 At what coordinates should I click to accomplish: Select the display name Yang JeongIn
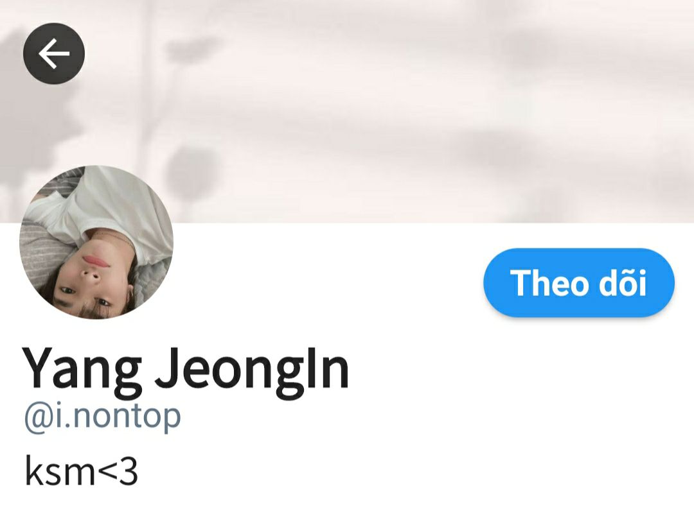[x=186, y=368]
